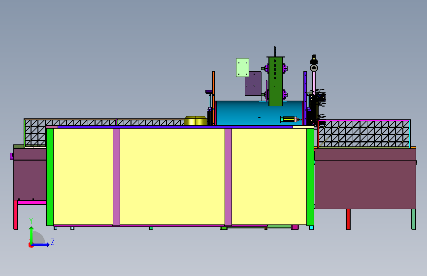
Task: Pick the right bright green corner post
Action: (x=310, y=177)
